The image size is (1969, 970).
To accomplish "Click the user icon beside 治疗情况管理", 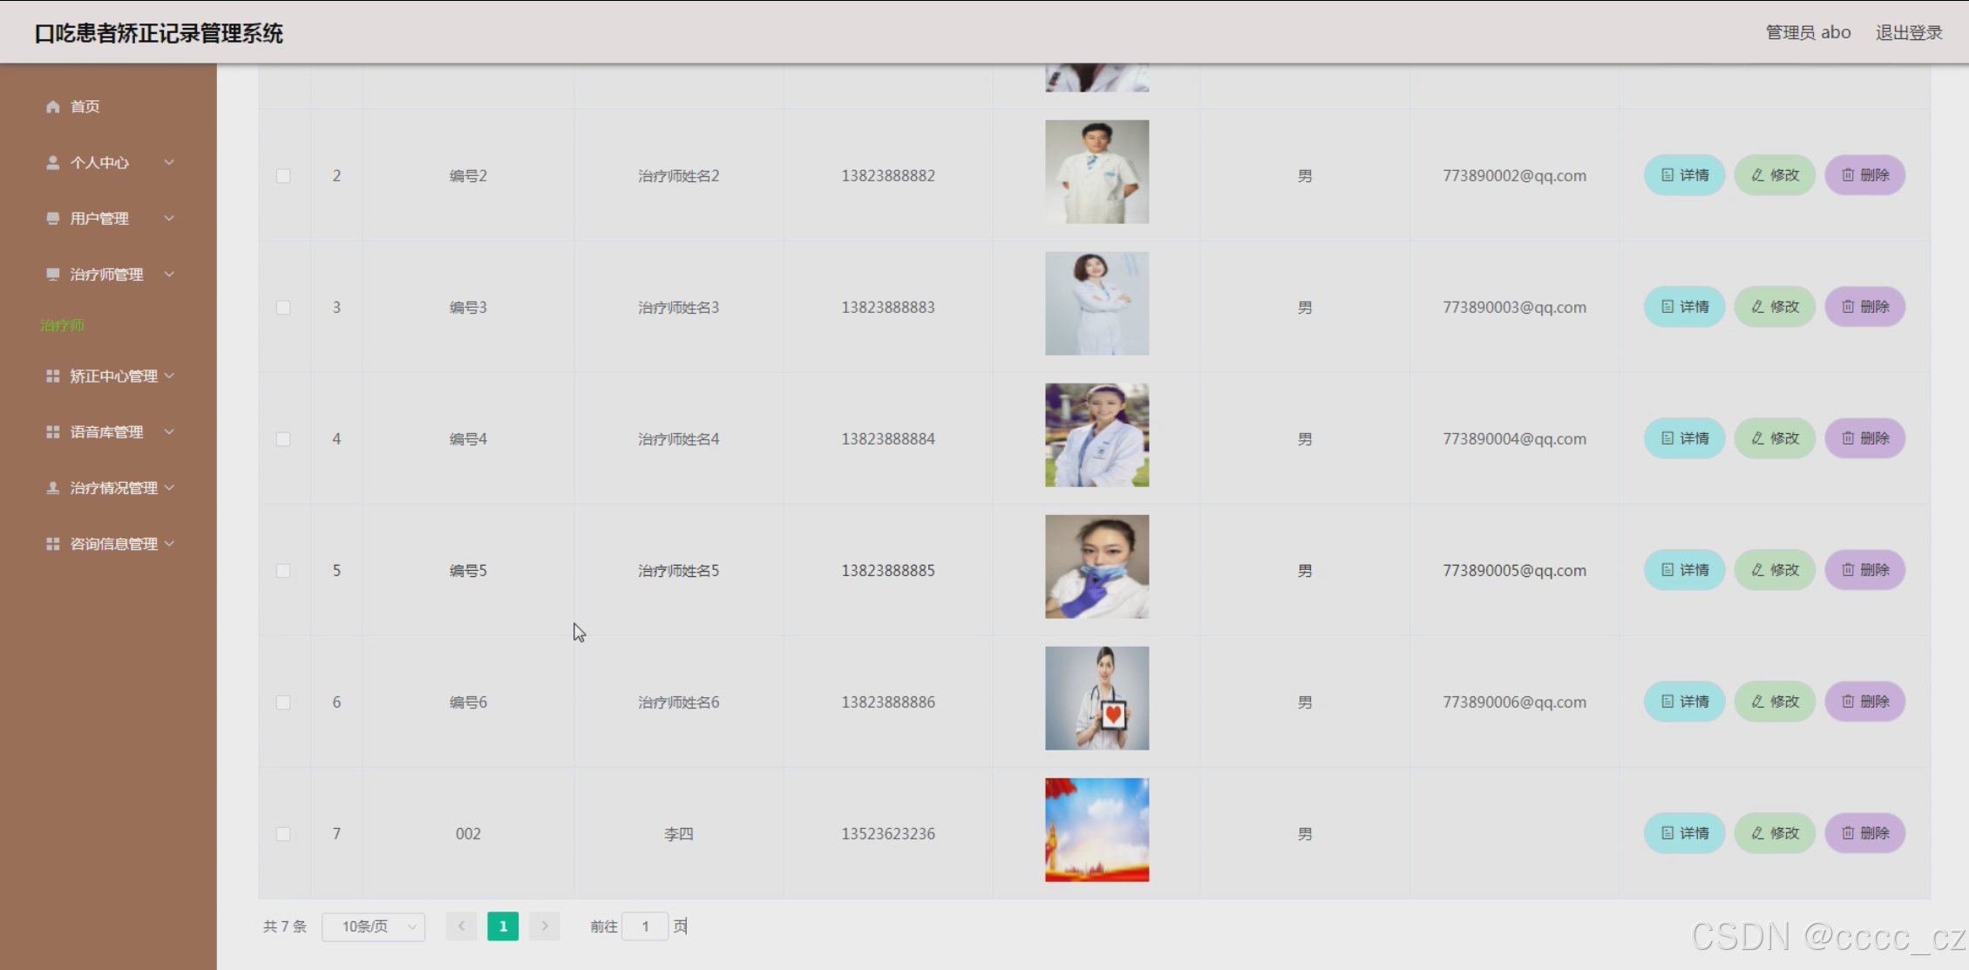I will [x=53, y=488].
